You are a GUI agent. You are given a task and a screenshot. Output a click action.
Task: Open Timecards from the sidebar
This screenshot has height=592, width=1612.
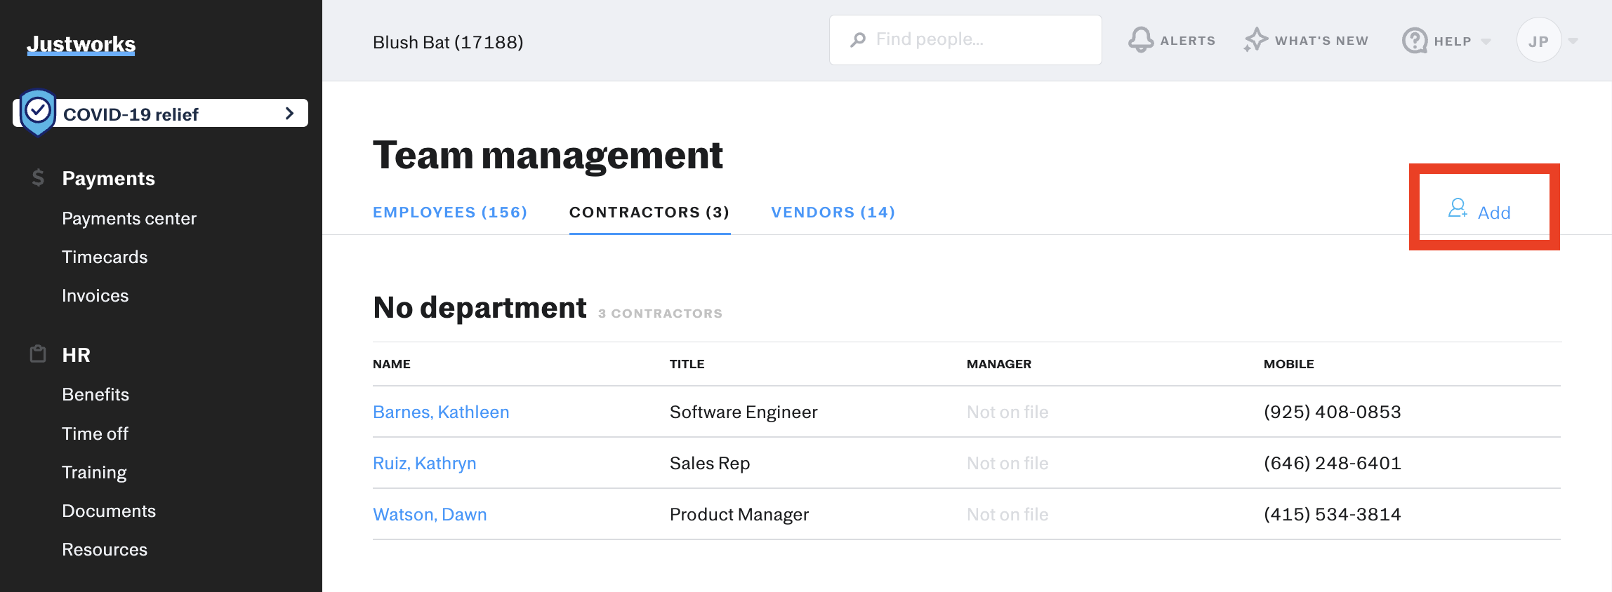105,257
